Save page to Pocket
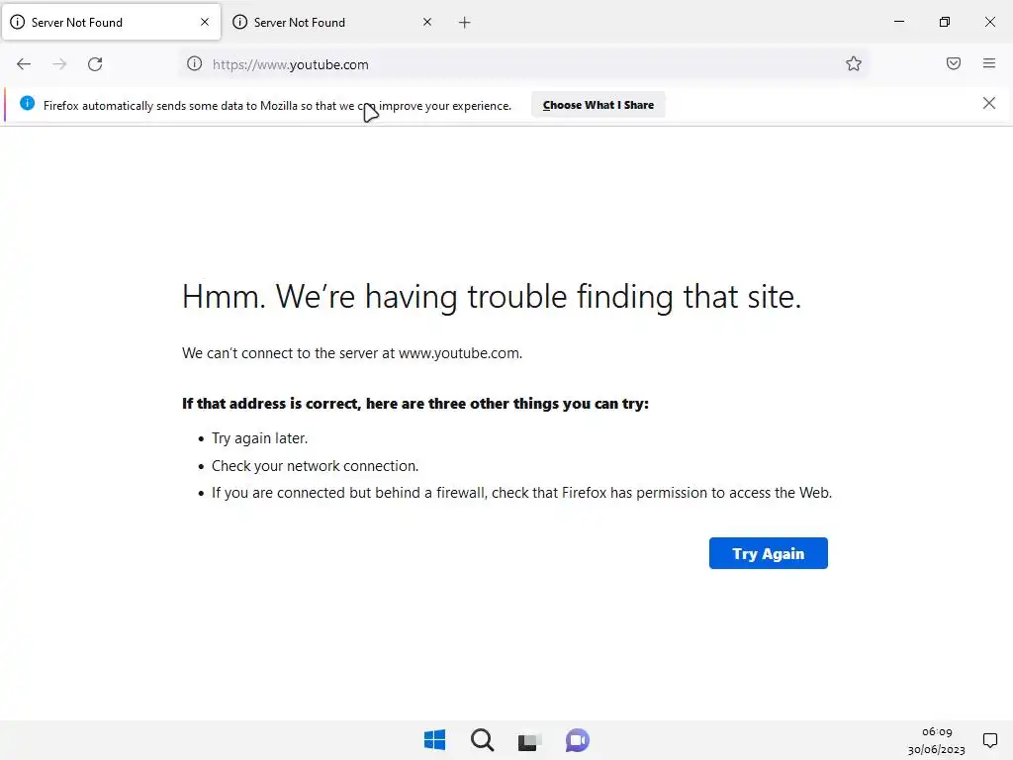Viewport: 1013px width, 760px height. pyautogui.click(x=954, y=63)
